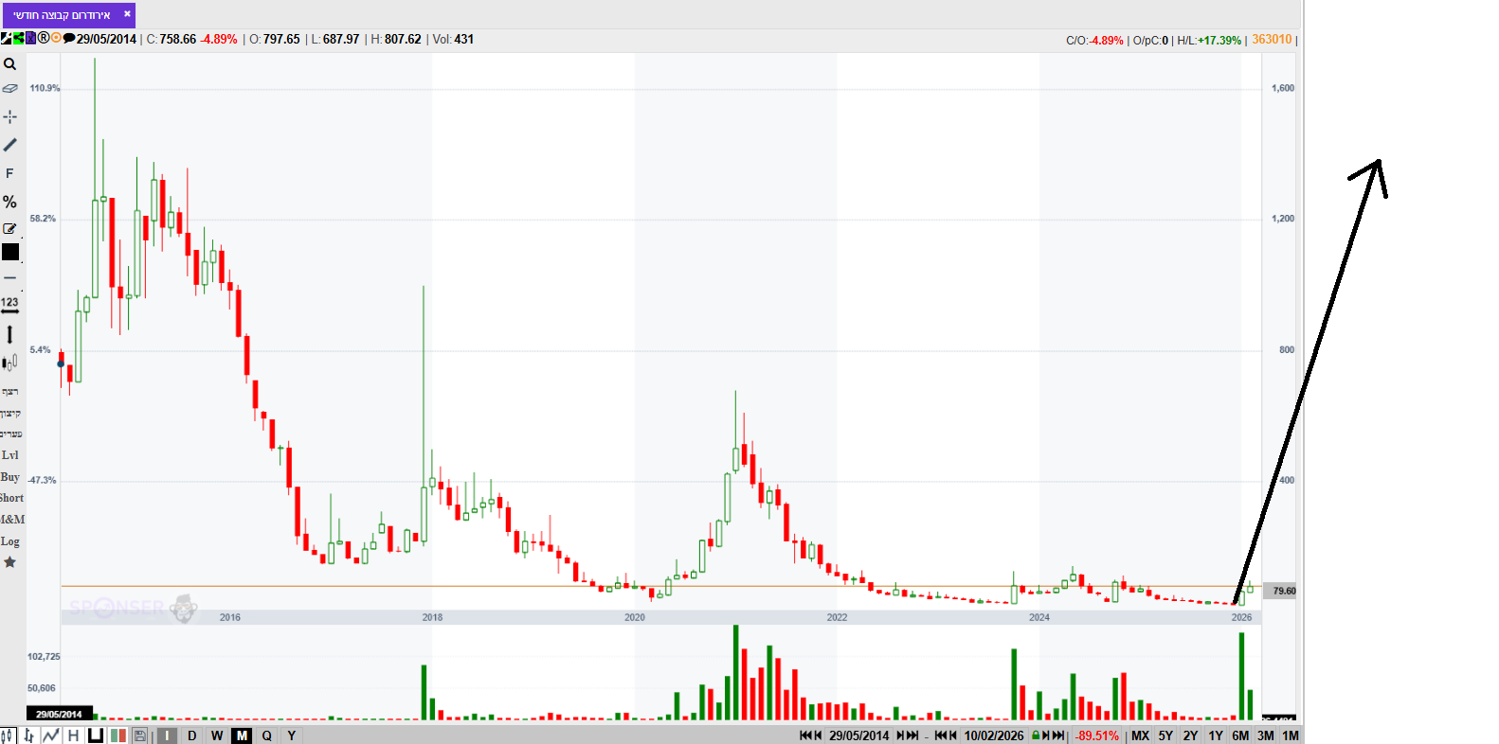Switch to weekly (W) timeframe
The height and width of the screenshot is (744, 1499).
point(217,735)
